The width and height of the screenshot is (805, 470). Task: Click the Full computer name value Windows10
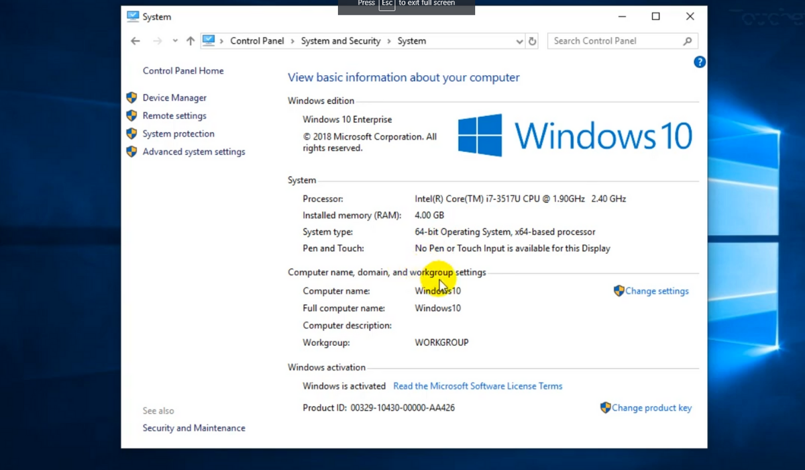pyautogui.click(x=438, y=308)
